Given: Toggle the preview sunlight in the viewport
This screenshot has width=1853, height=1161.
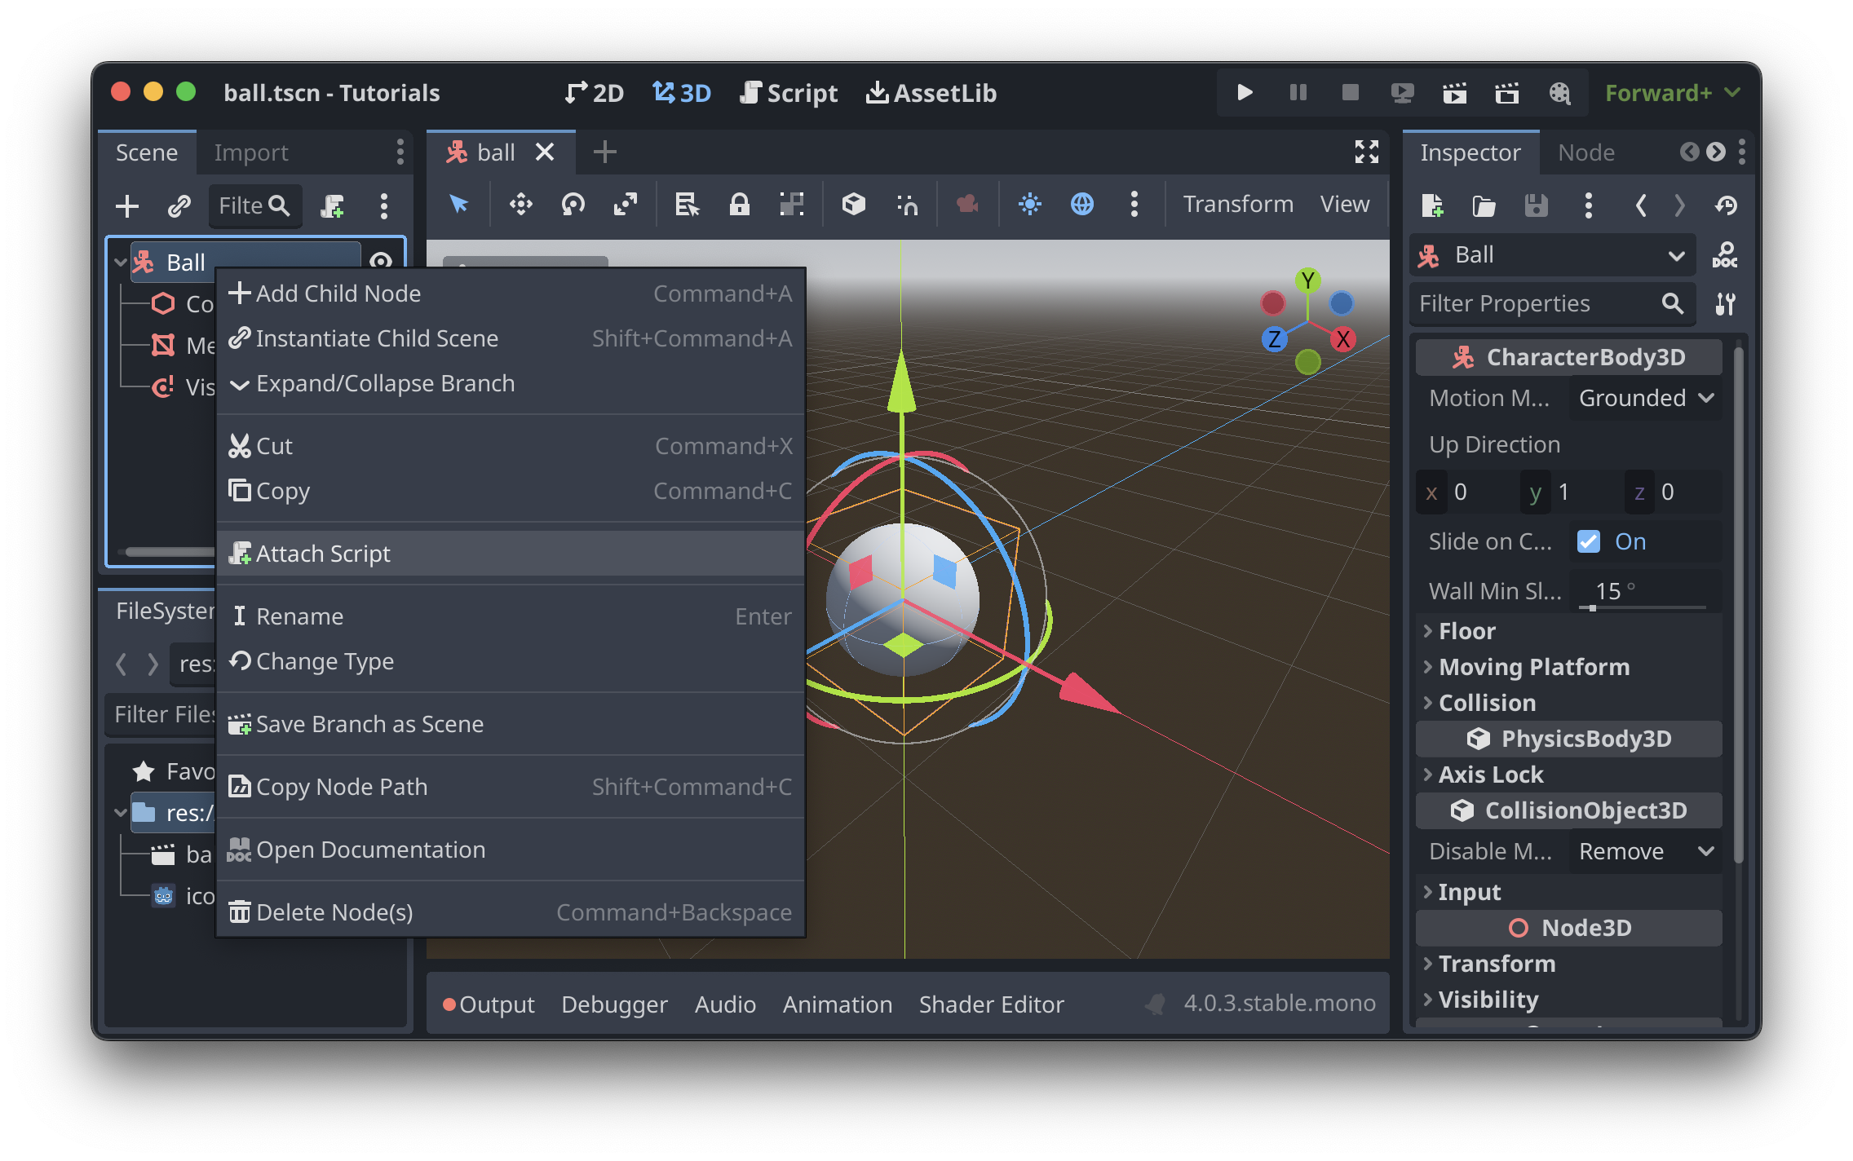Looking at the screenshot, I should (1030, 205).
